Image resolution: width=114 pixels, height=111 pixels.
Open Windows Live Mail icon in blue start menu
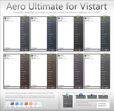pyautogui.click(x=32, y=21)
